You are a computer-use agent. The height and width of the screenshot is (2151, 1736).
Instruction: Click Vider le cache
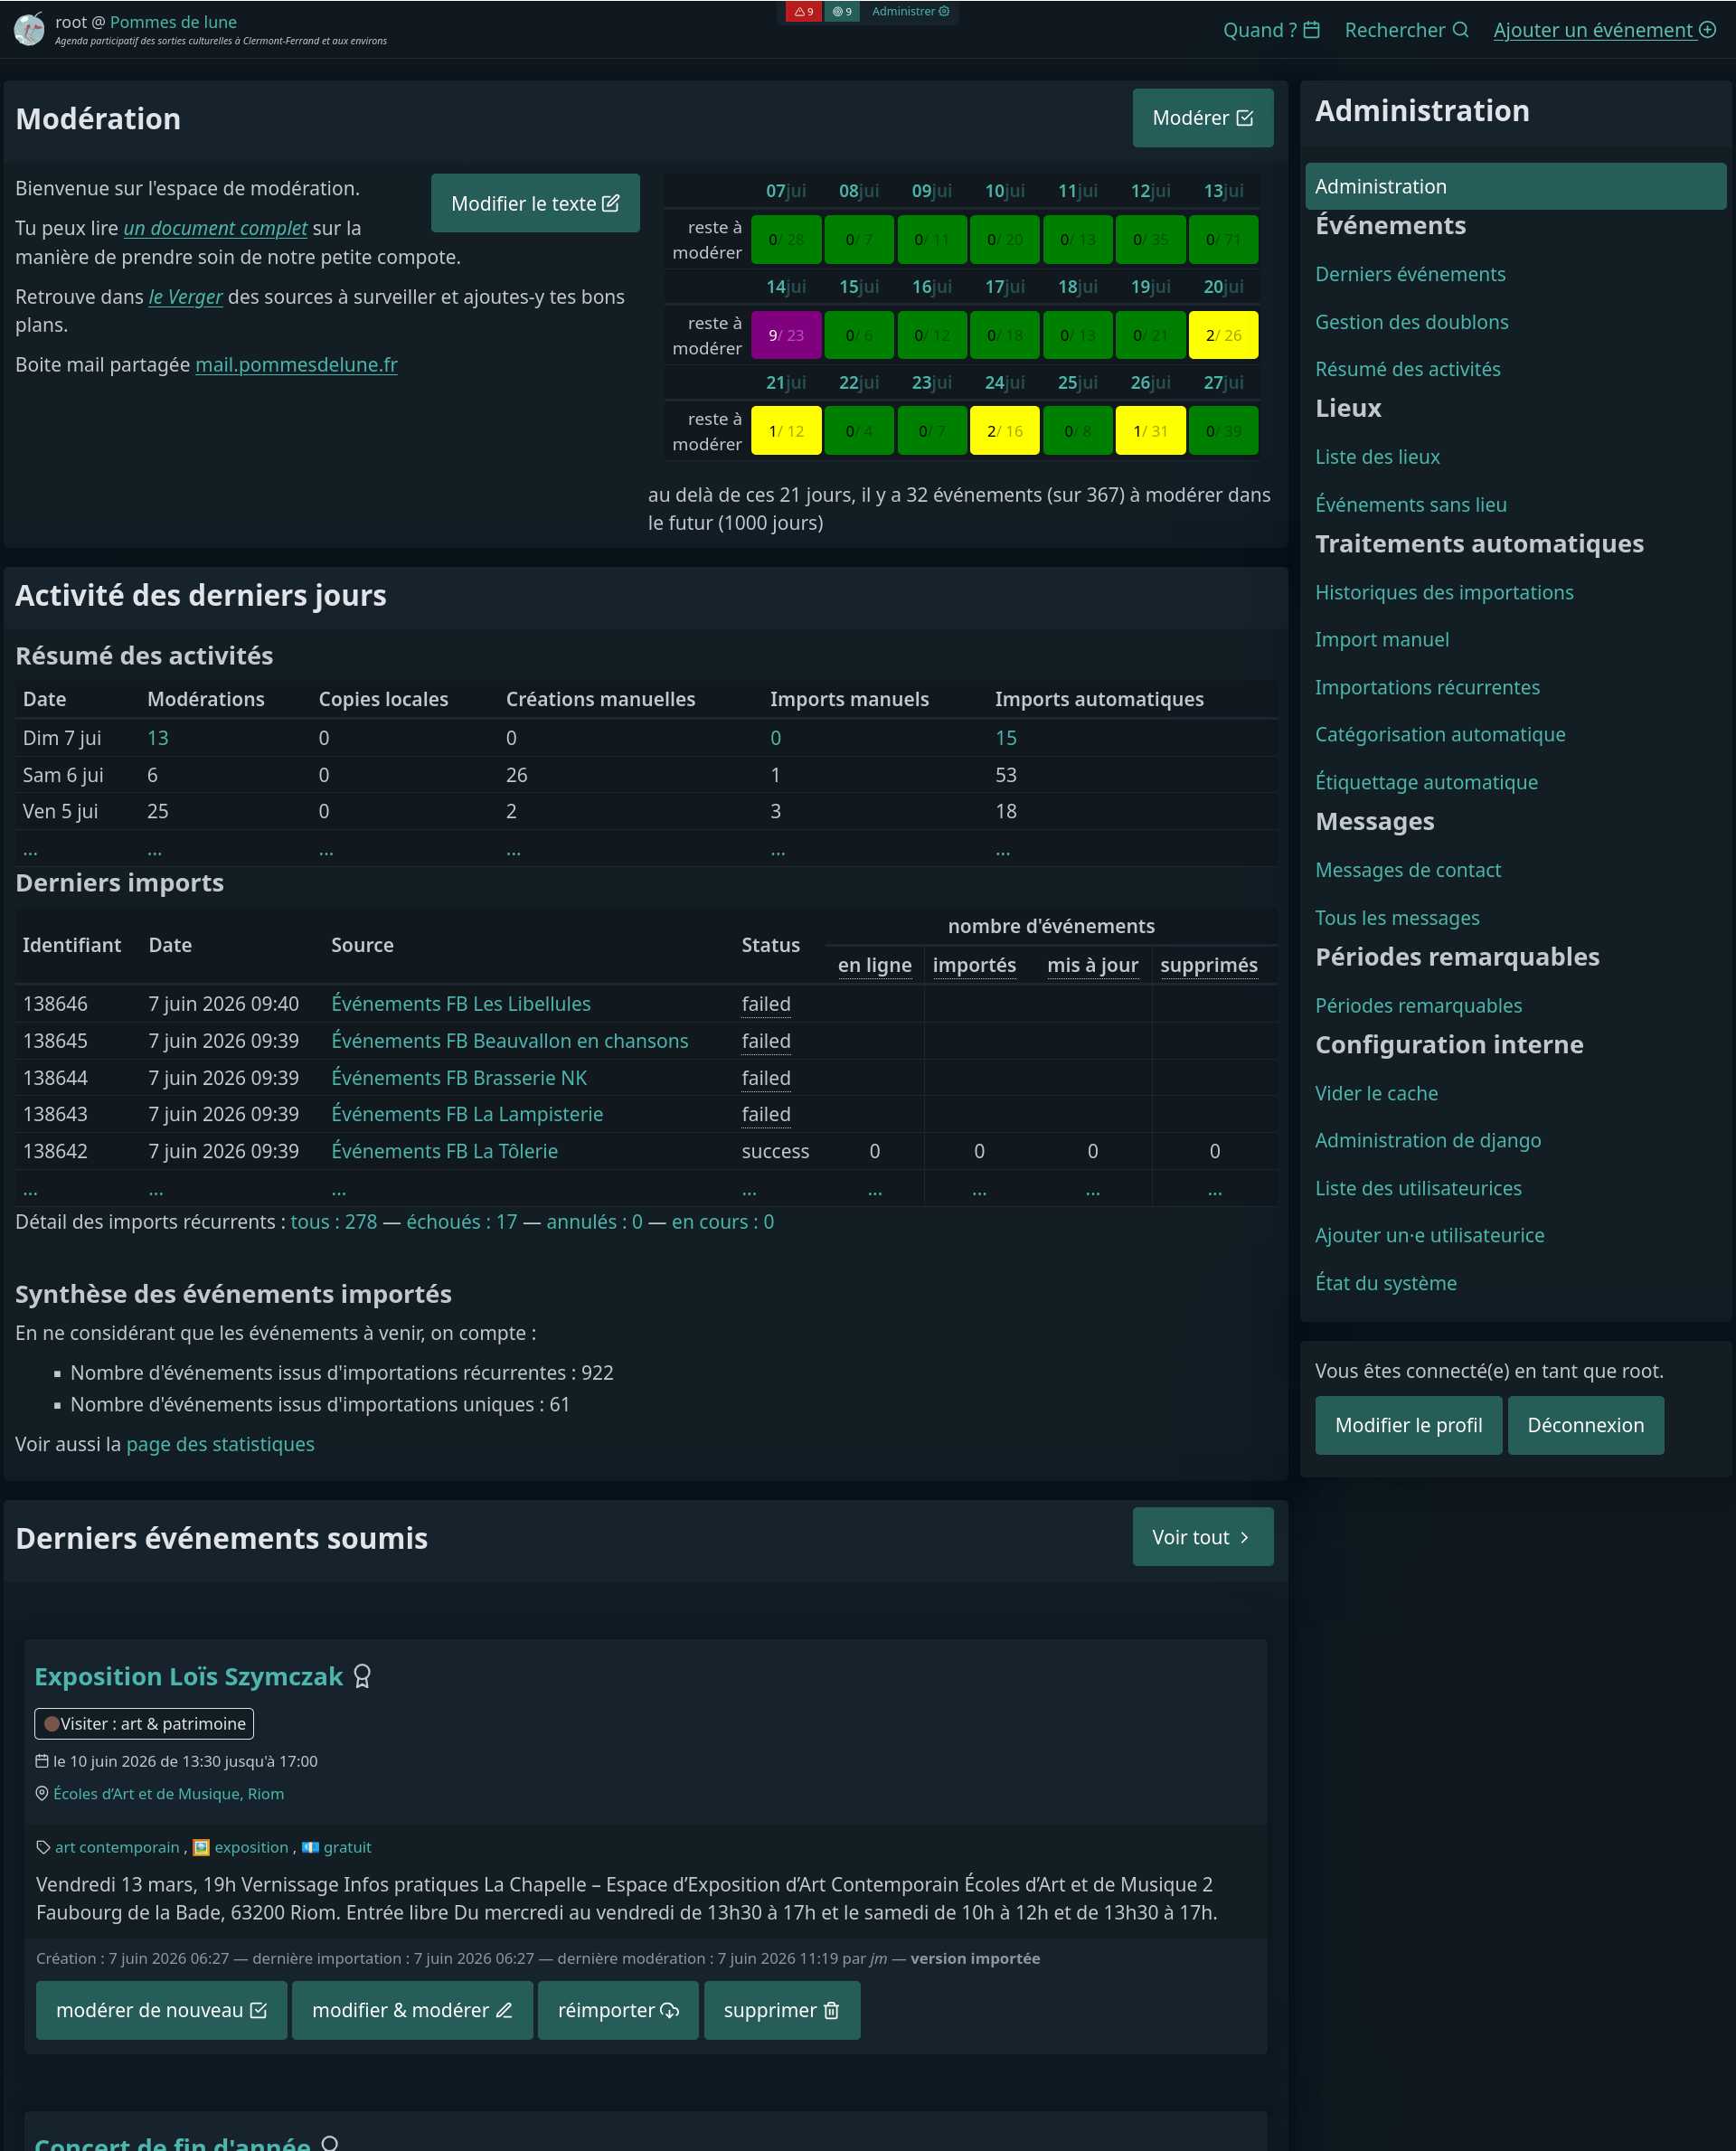[x=1376, y=1094]
